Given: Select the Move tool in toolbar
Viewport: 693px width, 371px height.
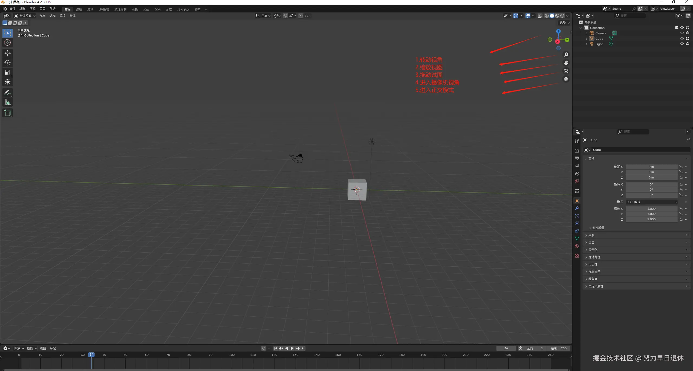Looking at the screenshot, I should click(8, 53).
